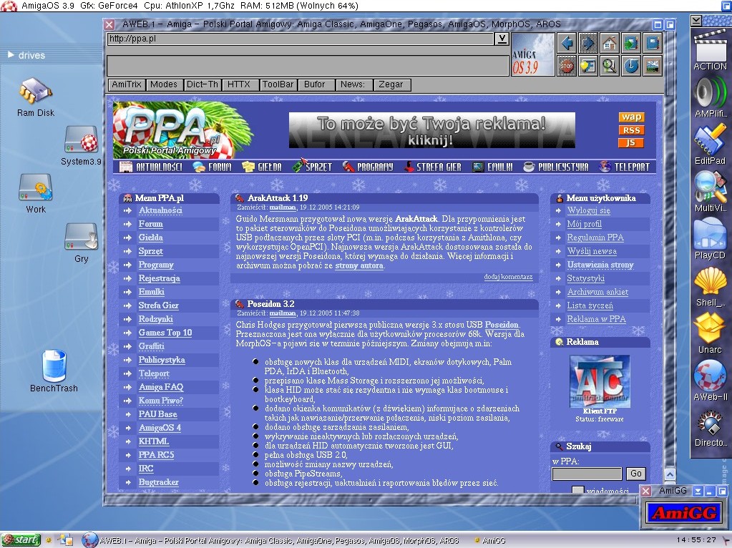
Task: Click the News: user button
Action: [353, 84]
